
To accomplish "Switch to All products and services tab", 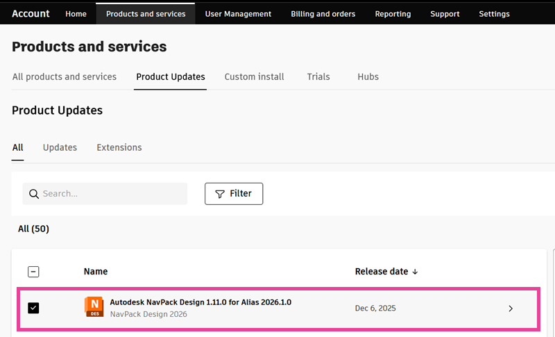I will coord(65,76).
